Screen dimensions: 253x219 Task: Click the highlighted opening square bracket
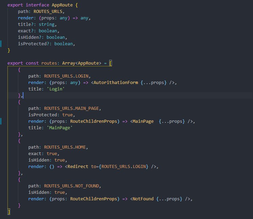click(111, 63)
